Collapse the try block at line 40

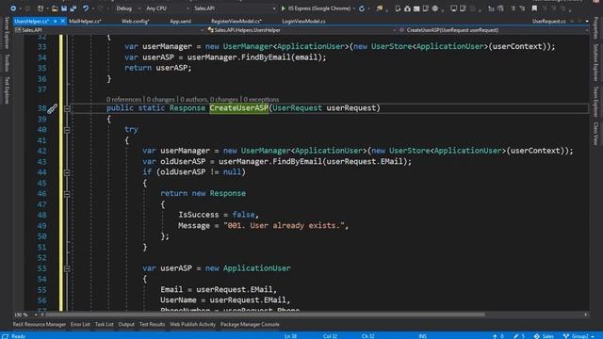coord(67,130)
